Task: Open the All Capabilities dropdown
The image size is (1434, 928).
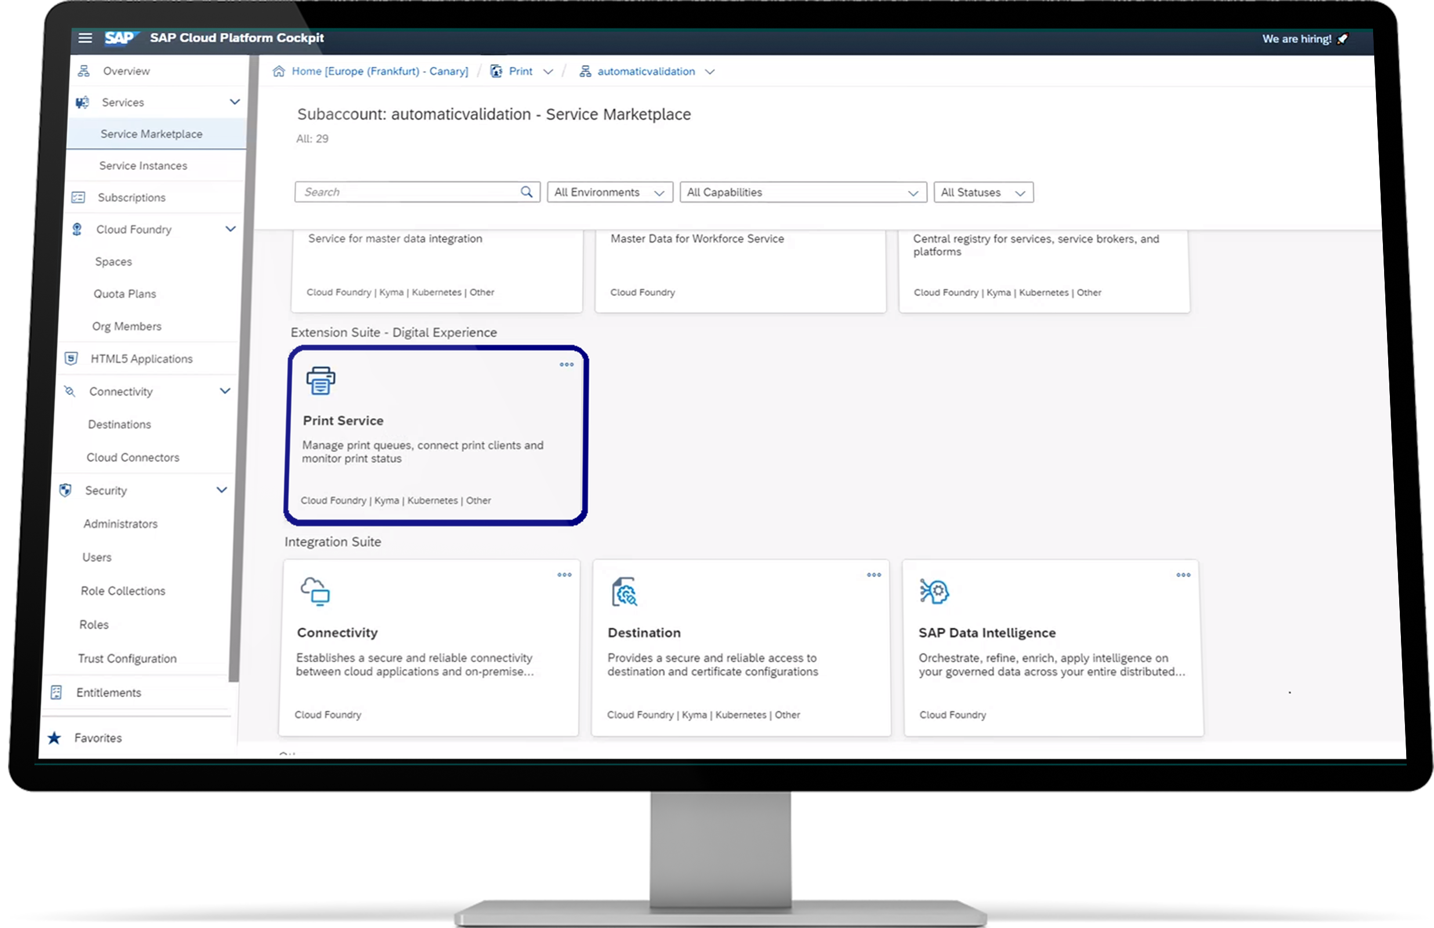Action: pos(802,193)
